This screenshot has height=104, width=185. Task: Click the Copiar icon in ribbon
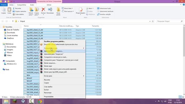(x=3, y=11)
